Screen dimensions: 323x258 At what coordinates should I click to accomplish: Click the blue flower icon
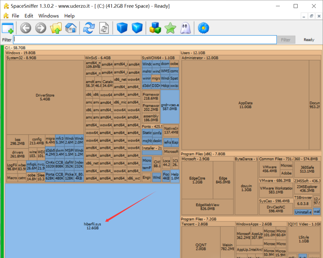(x=203, y=28)
